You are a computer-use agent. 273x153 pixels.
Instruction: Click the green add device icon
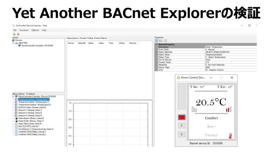pyautogui.click(x=14, y=34)
